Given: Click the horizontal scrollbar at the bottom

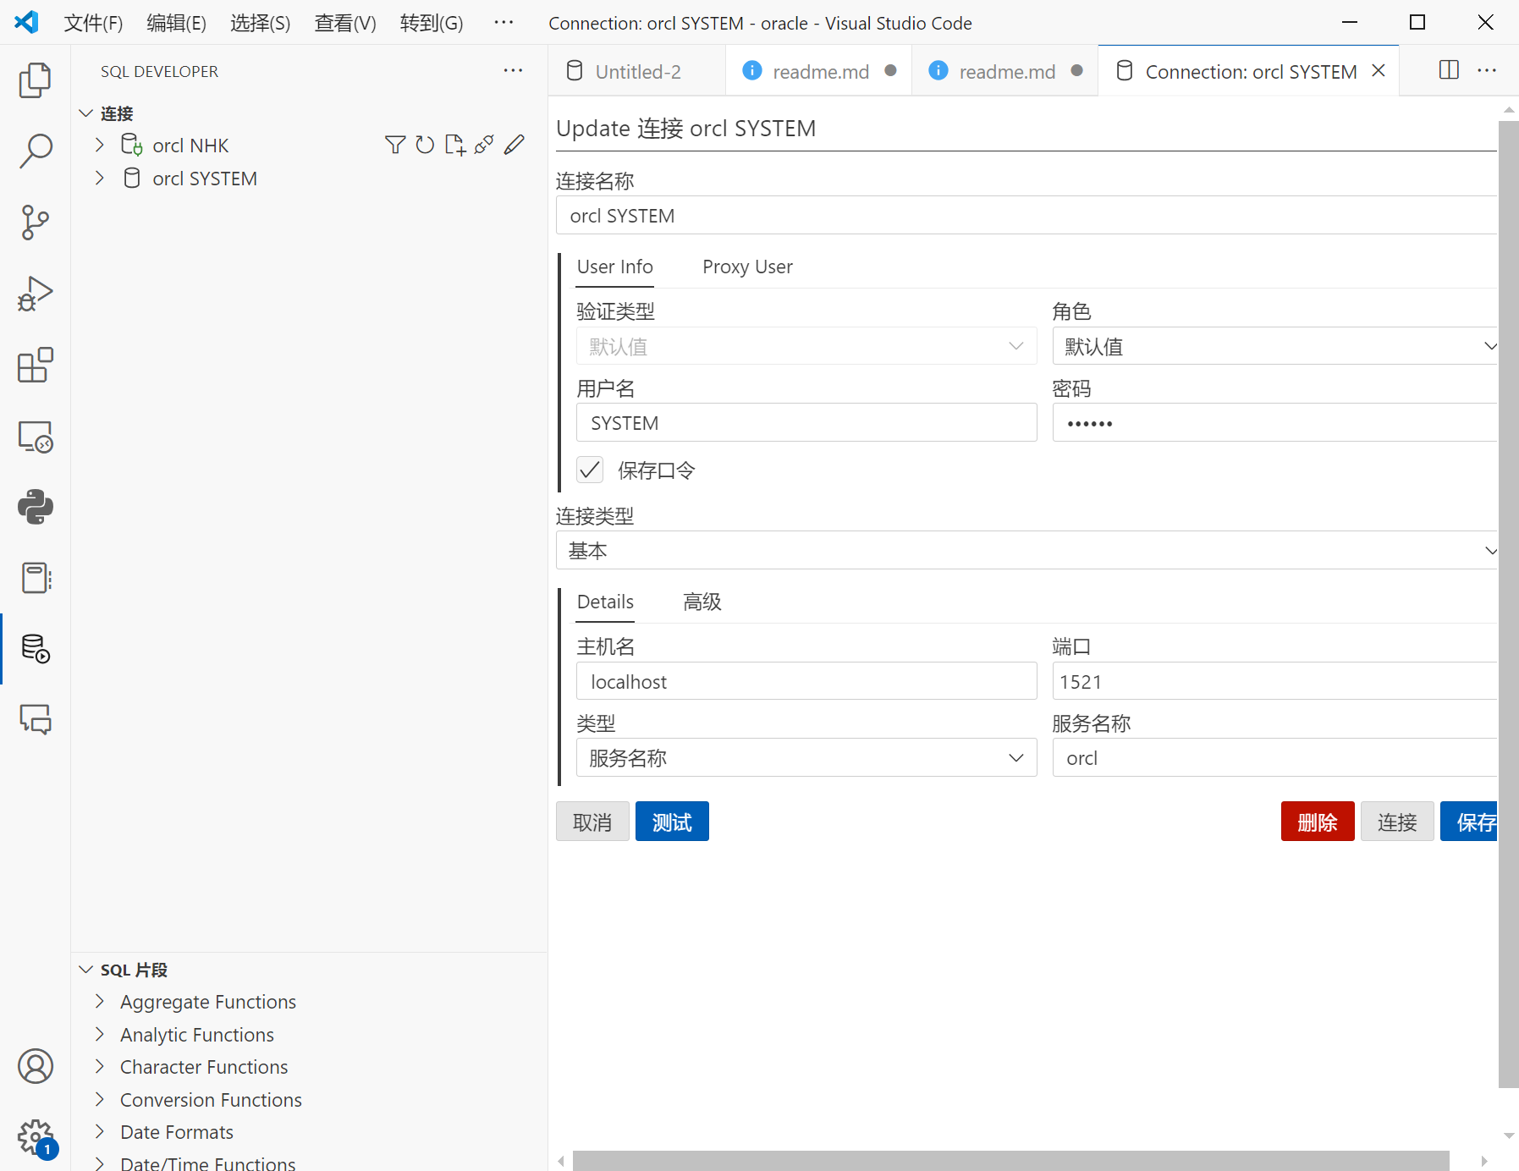Looking at the screenshot, I should tap(1010, 1161).
